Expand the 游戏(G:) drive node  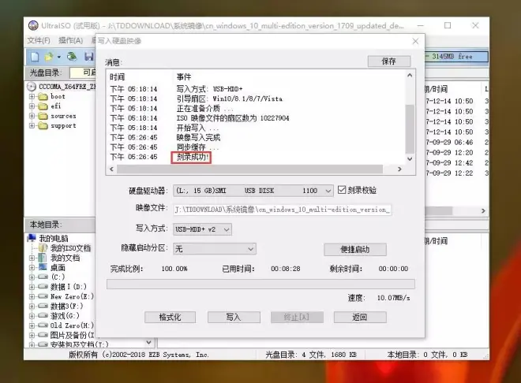tap(32, 316)
